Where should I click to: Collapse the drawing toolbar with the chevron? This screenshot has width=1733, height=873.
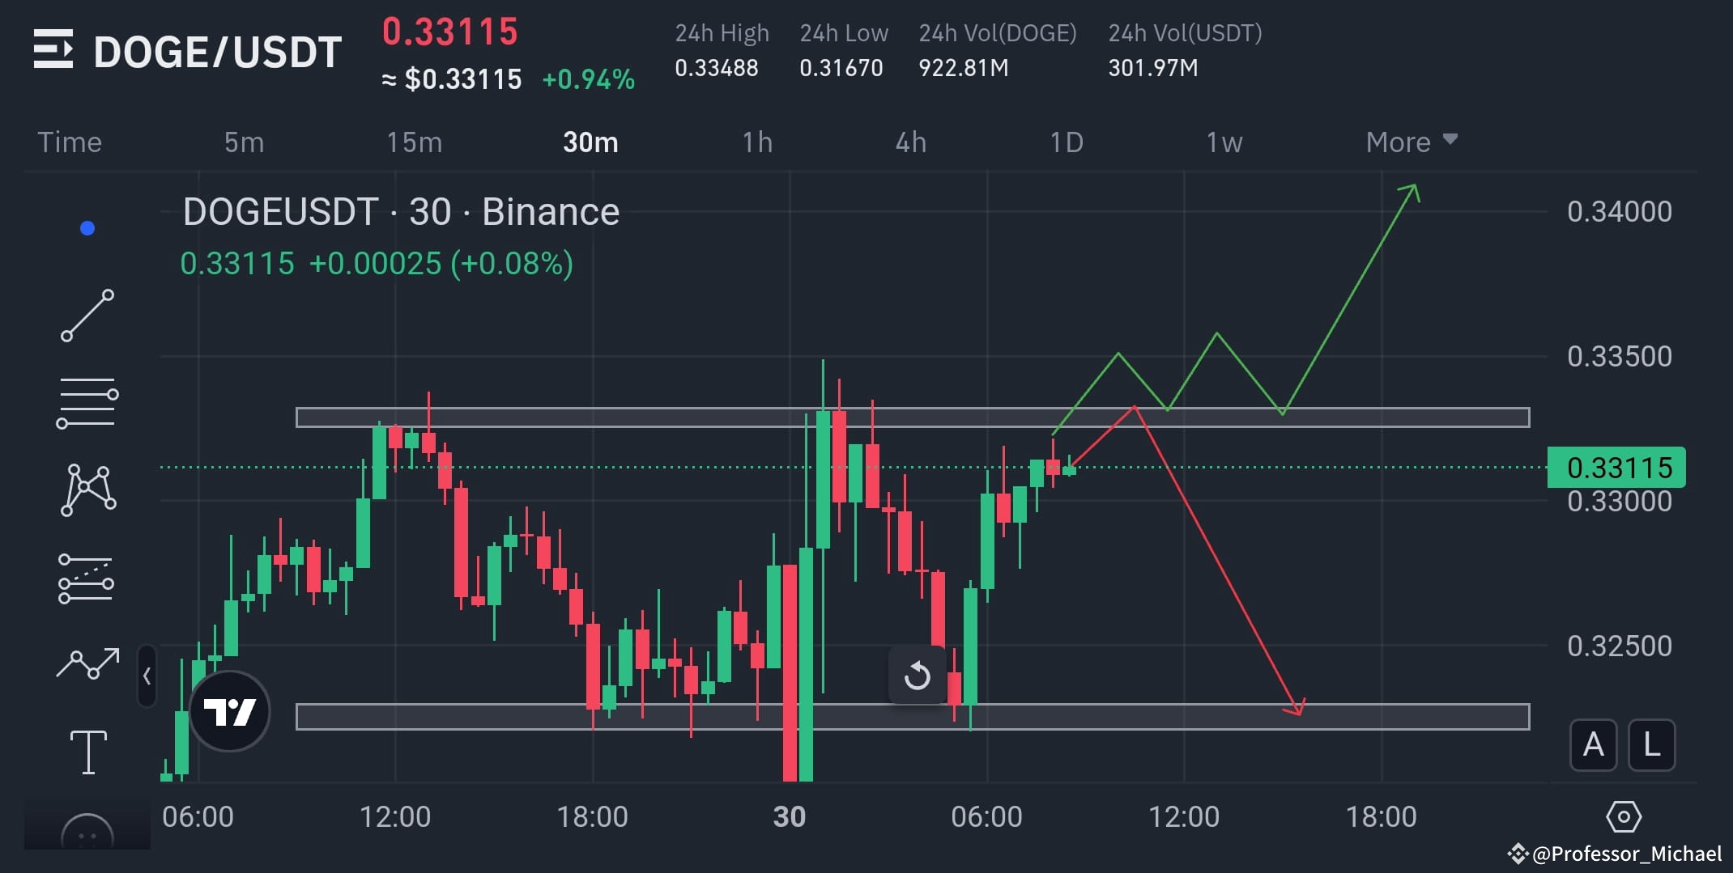tap(147, 676)
